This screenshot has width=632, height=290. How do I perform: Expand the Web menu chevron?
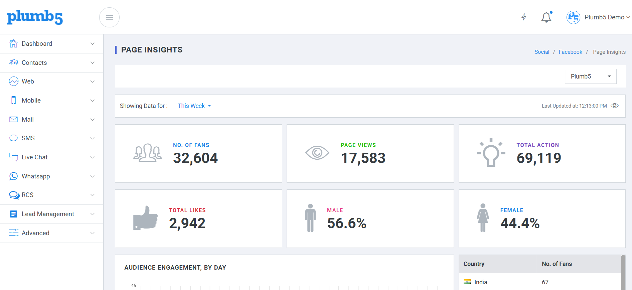[x=93, y=82]
